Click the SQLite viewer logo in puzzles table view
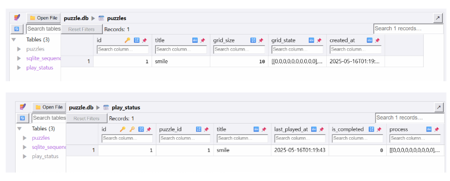Viewport: 450px width, 181px height. pos(17,18)
